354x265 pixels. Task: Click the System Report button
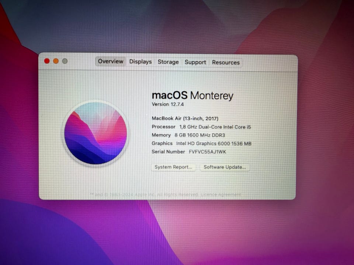173,167
